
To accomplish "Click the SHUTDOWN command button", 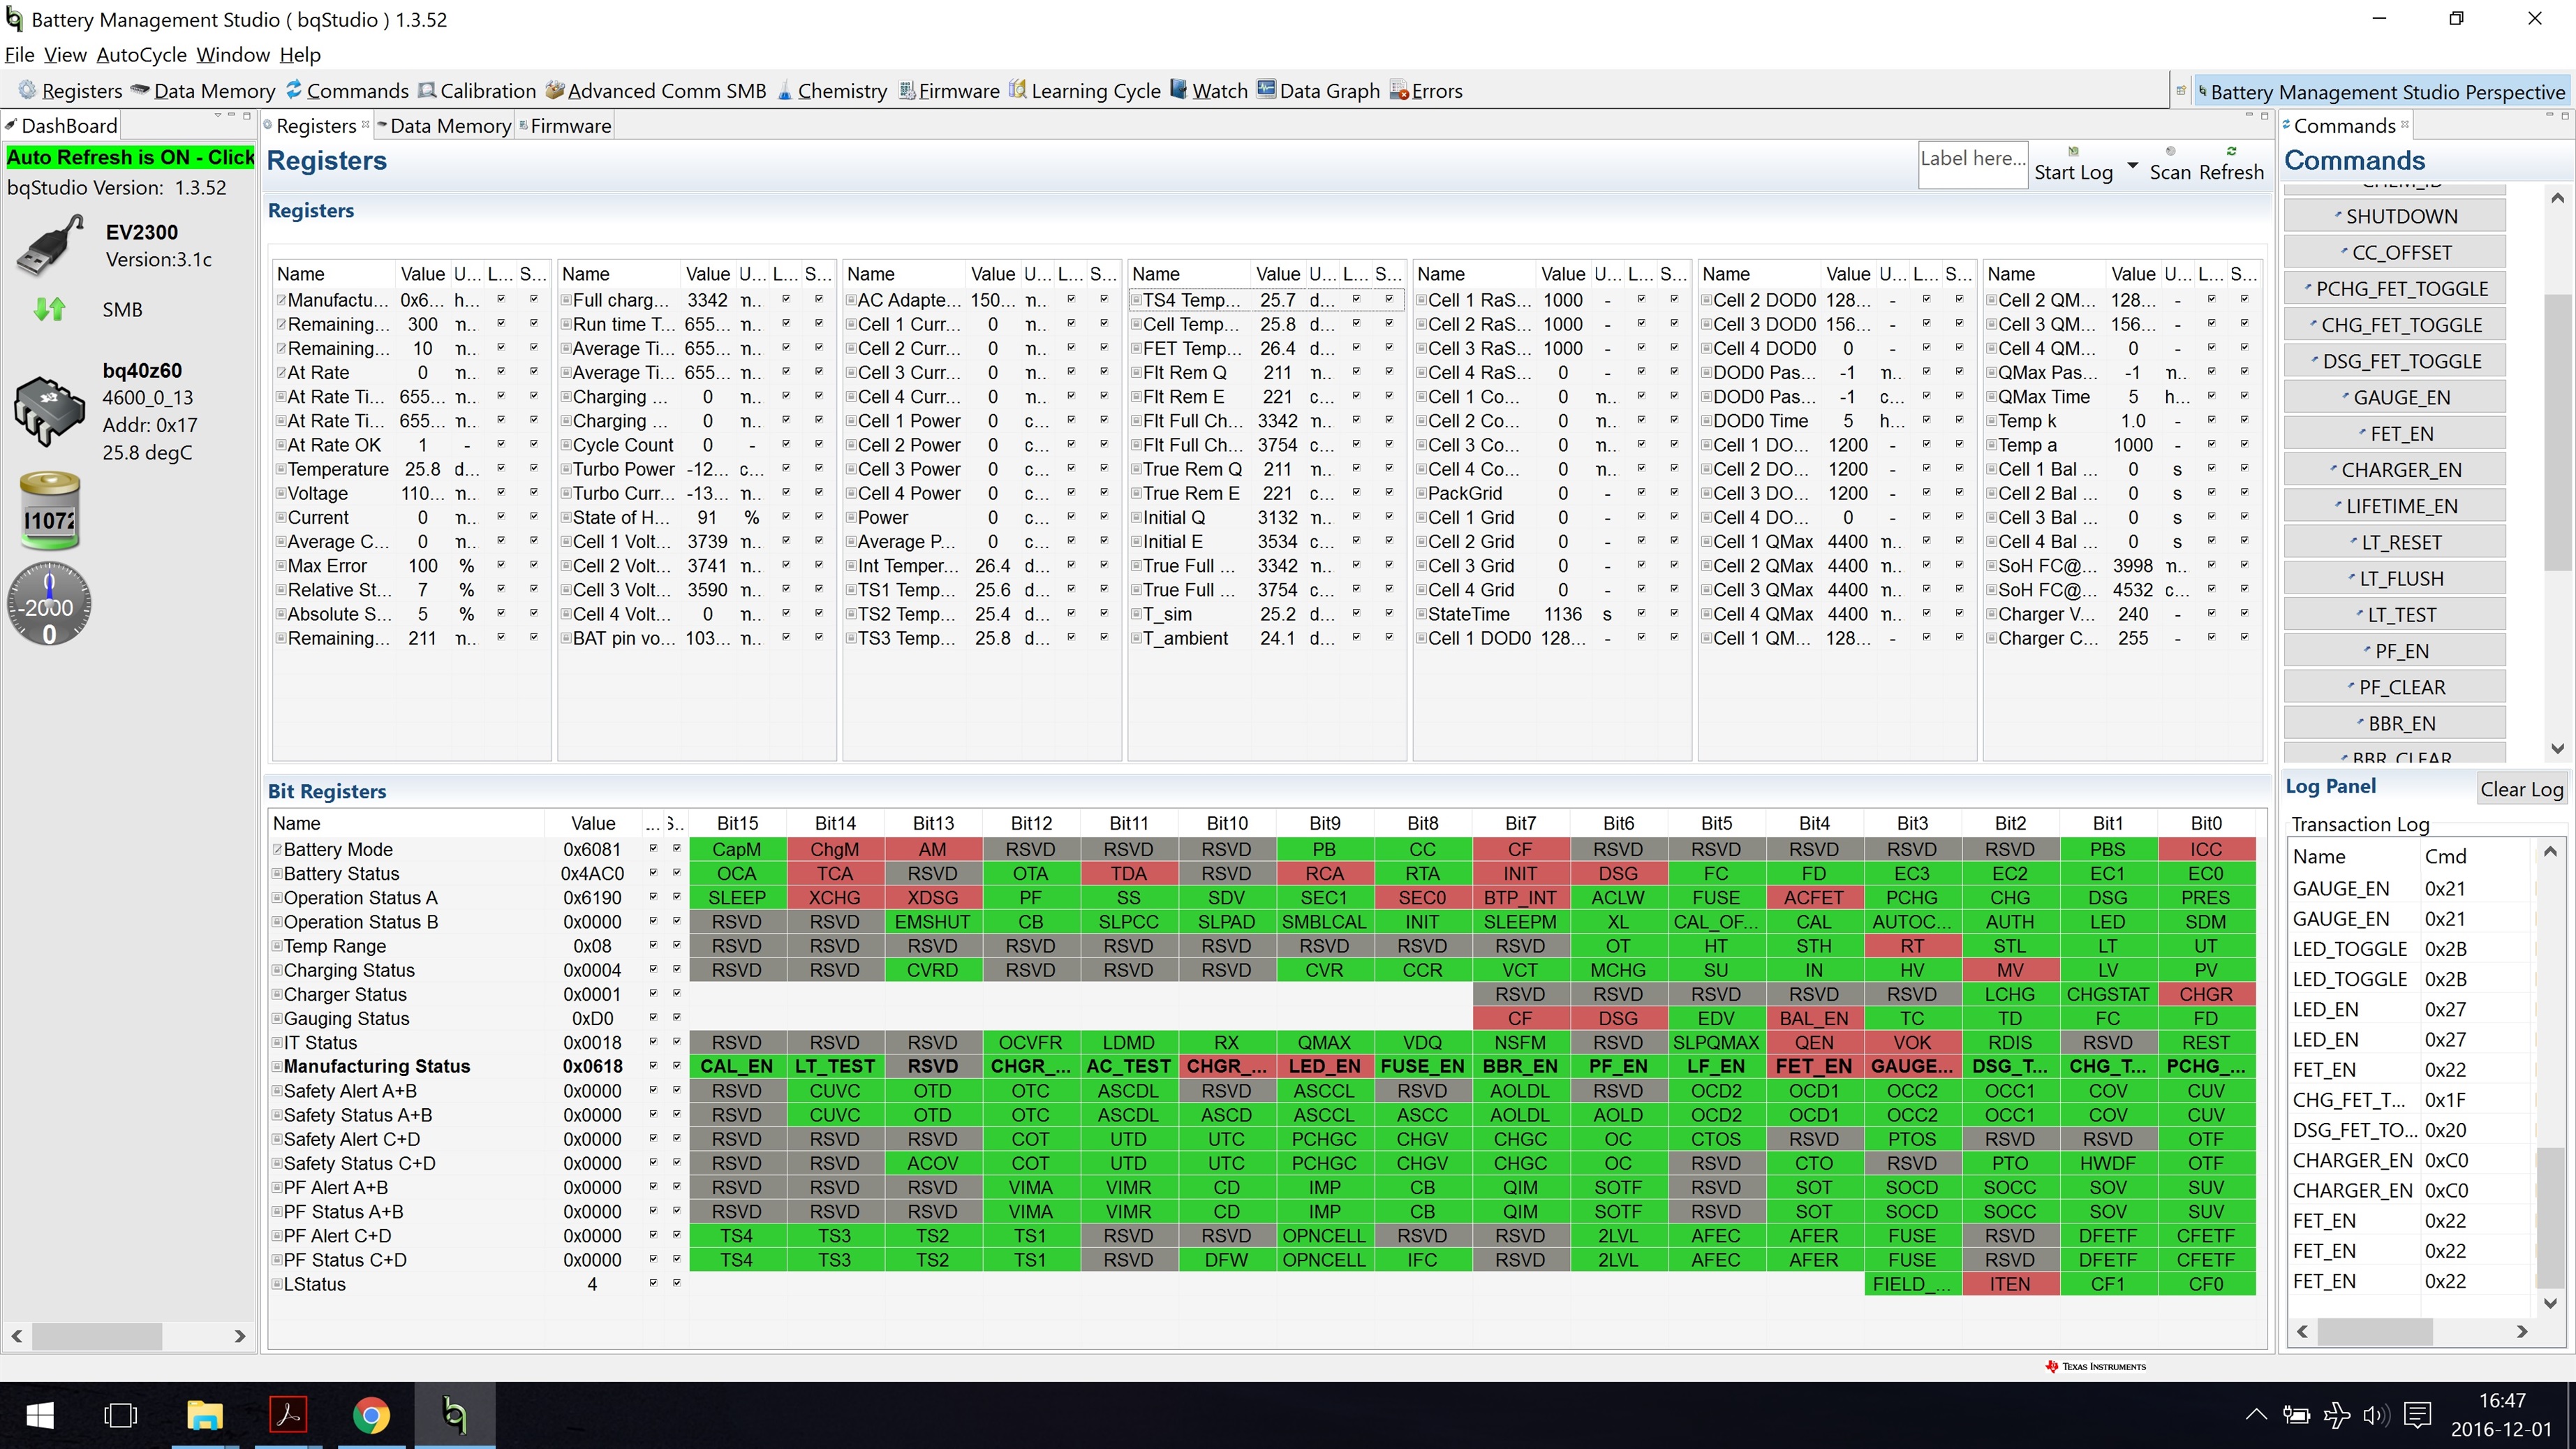I will [2395, 217].
